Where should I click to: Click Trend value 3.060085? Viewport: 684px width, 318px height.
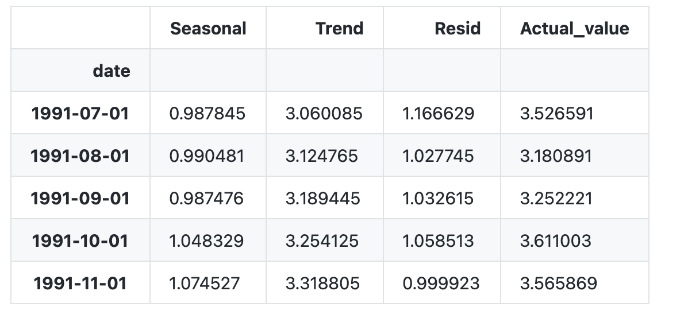pos(324,114)
